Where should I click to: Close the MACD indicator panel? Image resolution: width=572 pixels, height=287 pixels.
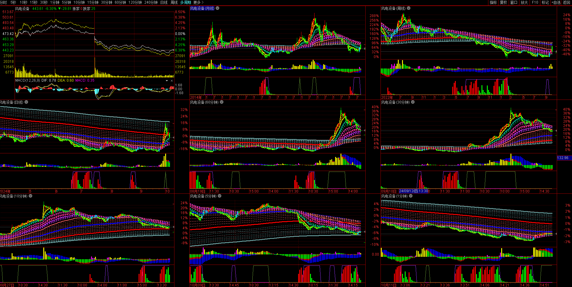point(172,81)
